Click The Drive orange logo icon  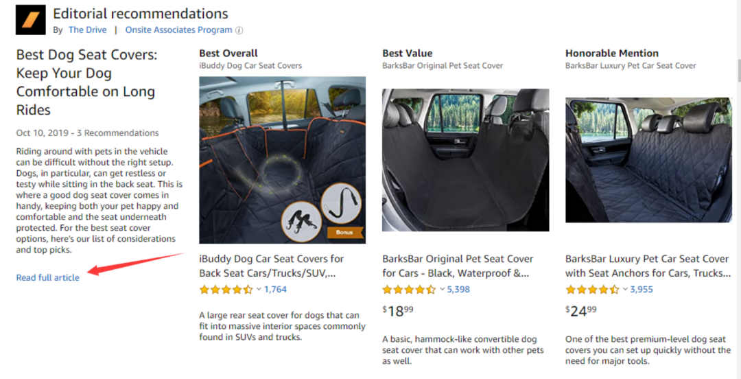tap(30, 20)
